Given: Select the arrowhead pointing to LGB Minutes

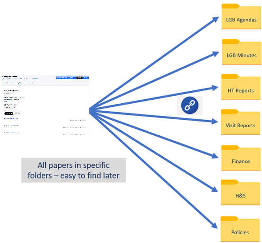Looking at the screenshot, I should [216, 54].
